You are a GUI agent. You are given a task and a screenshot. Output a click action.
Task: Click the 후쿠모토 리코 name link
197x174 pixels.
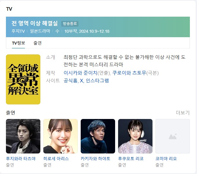(131, 159)
